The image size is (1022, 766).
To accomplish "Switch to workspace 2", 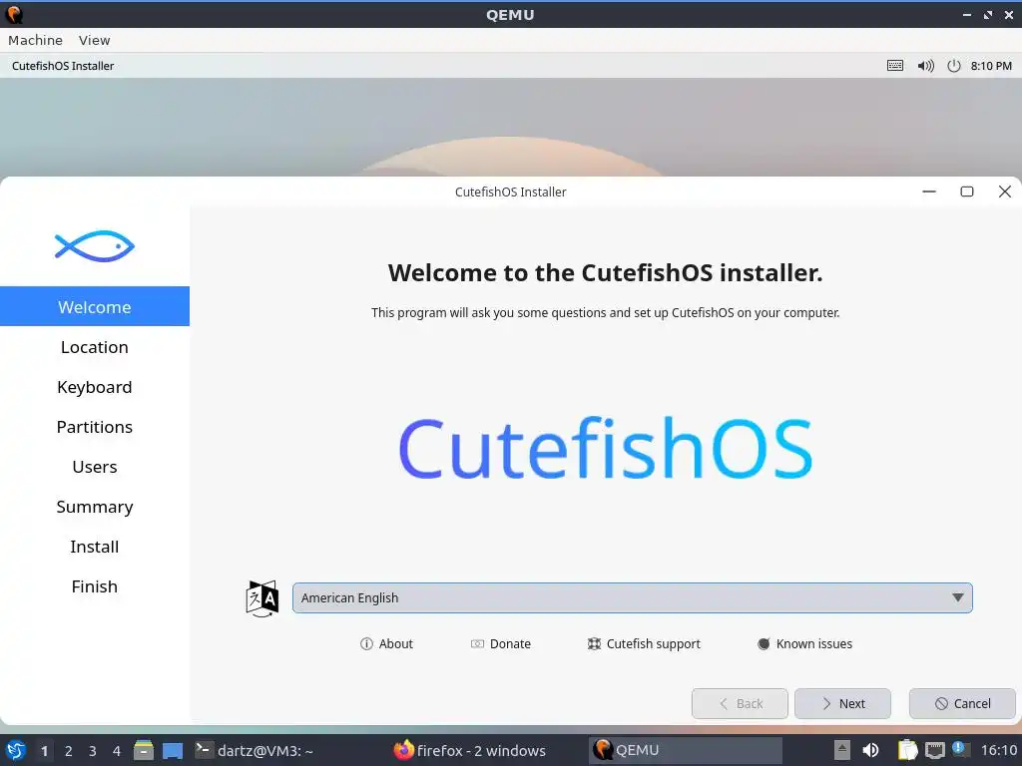I will point(69,751).
